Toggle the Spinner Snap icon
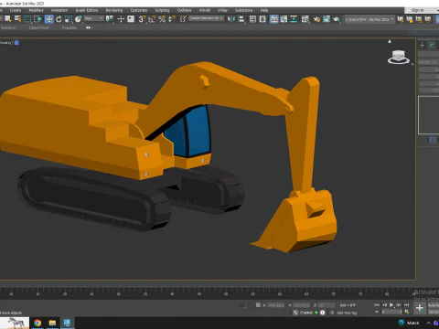 tap(172, 19)
